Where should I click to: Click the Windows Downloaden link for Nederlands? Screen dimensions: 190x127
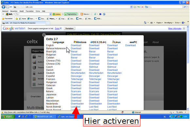tap(77, 104)
